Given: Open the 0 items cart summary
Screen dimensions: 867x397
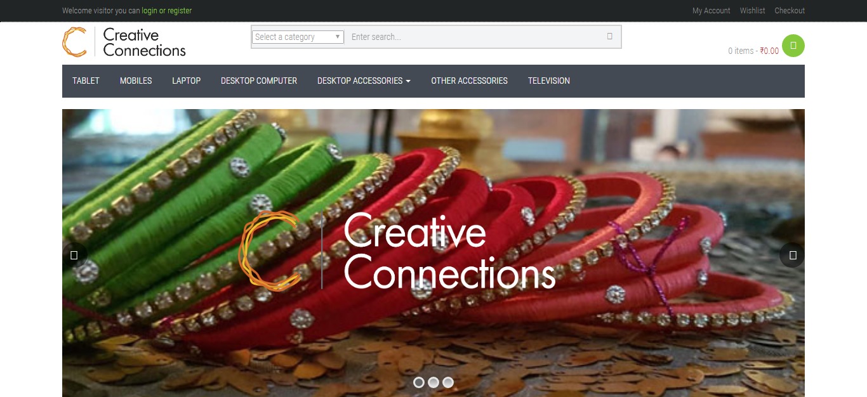Looking at the screenshot, I should point(753,51).
